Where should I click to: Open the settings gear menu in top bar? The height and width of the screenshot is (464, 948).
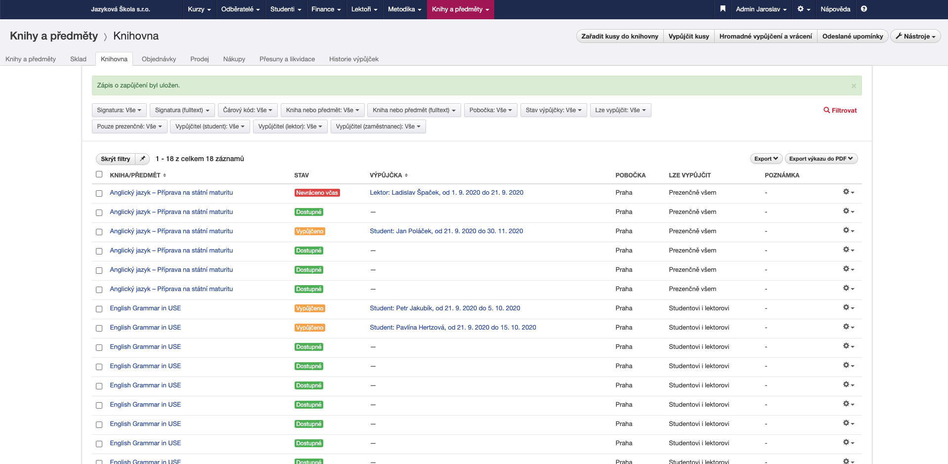point(804,9)
